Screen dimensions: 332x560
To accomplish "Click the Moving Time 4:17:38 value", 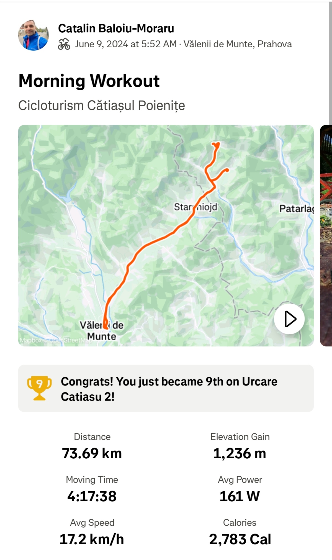I will [92, 496].
